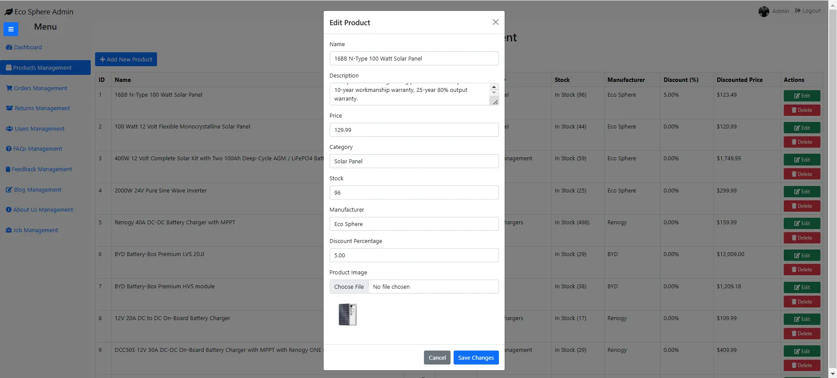
Task: Delete the 12V 20A DC to DC Charger
Action: [x=802, y=334]
